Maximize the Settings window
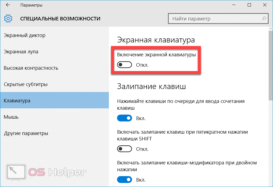This screenshot has height=187, width=273. [249, 5]
